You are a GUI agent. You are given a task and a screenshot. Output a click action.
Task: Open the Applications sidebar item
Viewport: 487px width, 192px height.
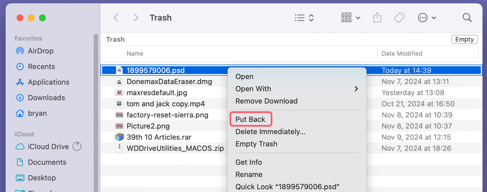[x=48, y=82]
